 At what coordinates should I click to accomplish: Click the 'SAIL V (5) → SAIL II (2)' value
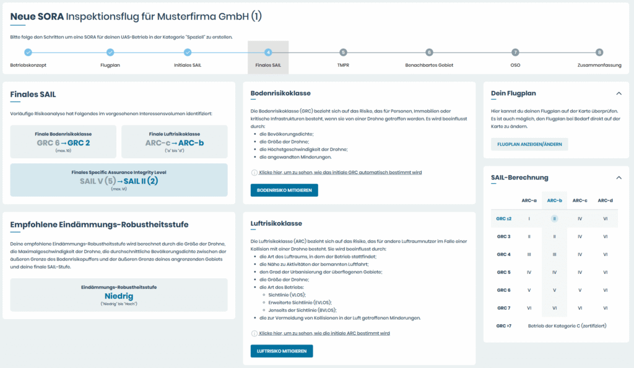tap(119, 181)
